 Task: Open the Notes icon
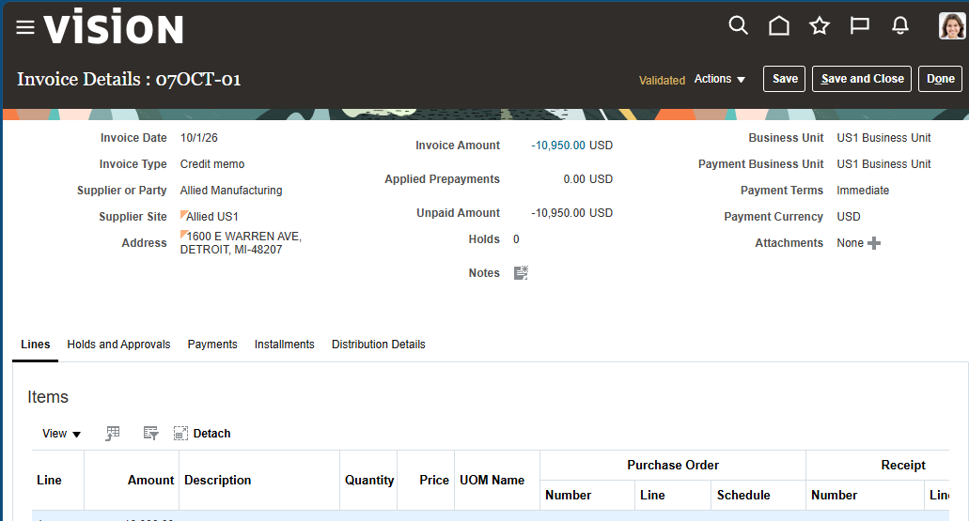[521, 273]
